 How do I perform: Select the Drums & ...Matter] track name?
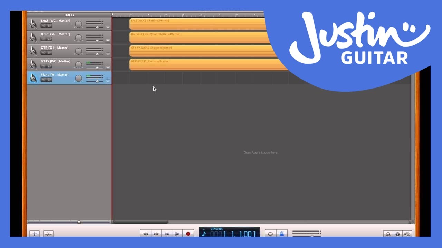coord(55,34)
